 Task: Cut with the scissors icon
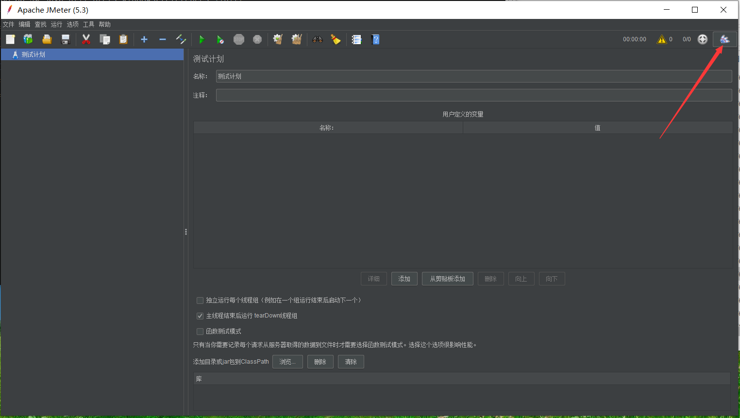[86, 39]
